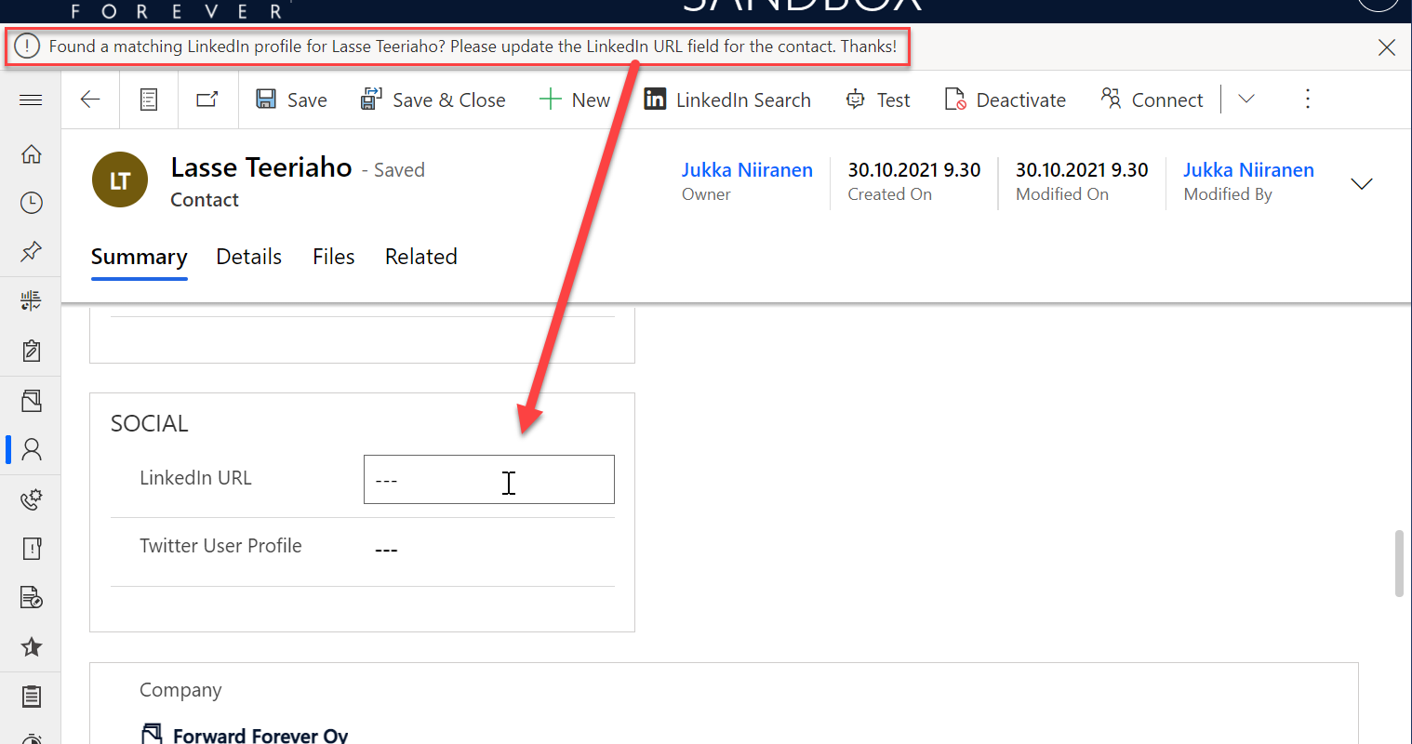Open the more commands overflow menu
The width and height of the screenshot is (1412, 744).
(1308, 99)
